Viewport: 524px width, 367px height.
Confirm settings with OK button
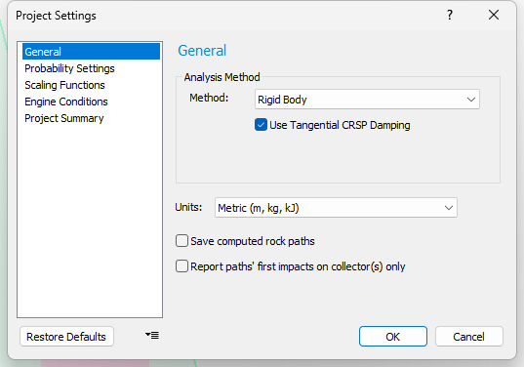[393, 336]
